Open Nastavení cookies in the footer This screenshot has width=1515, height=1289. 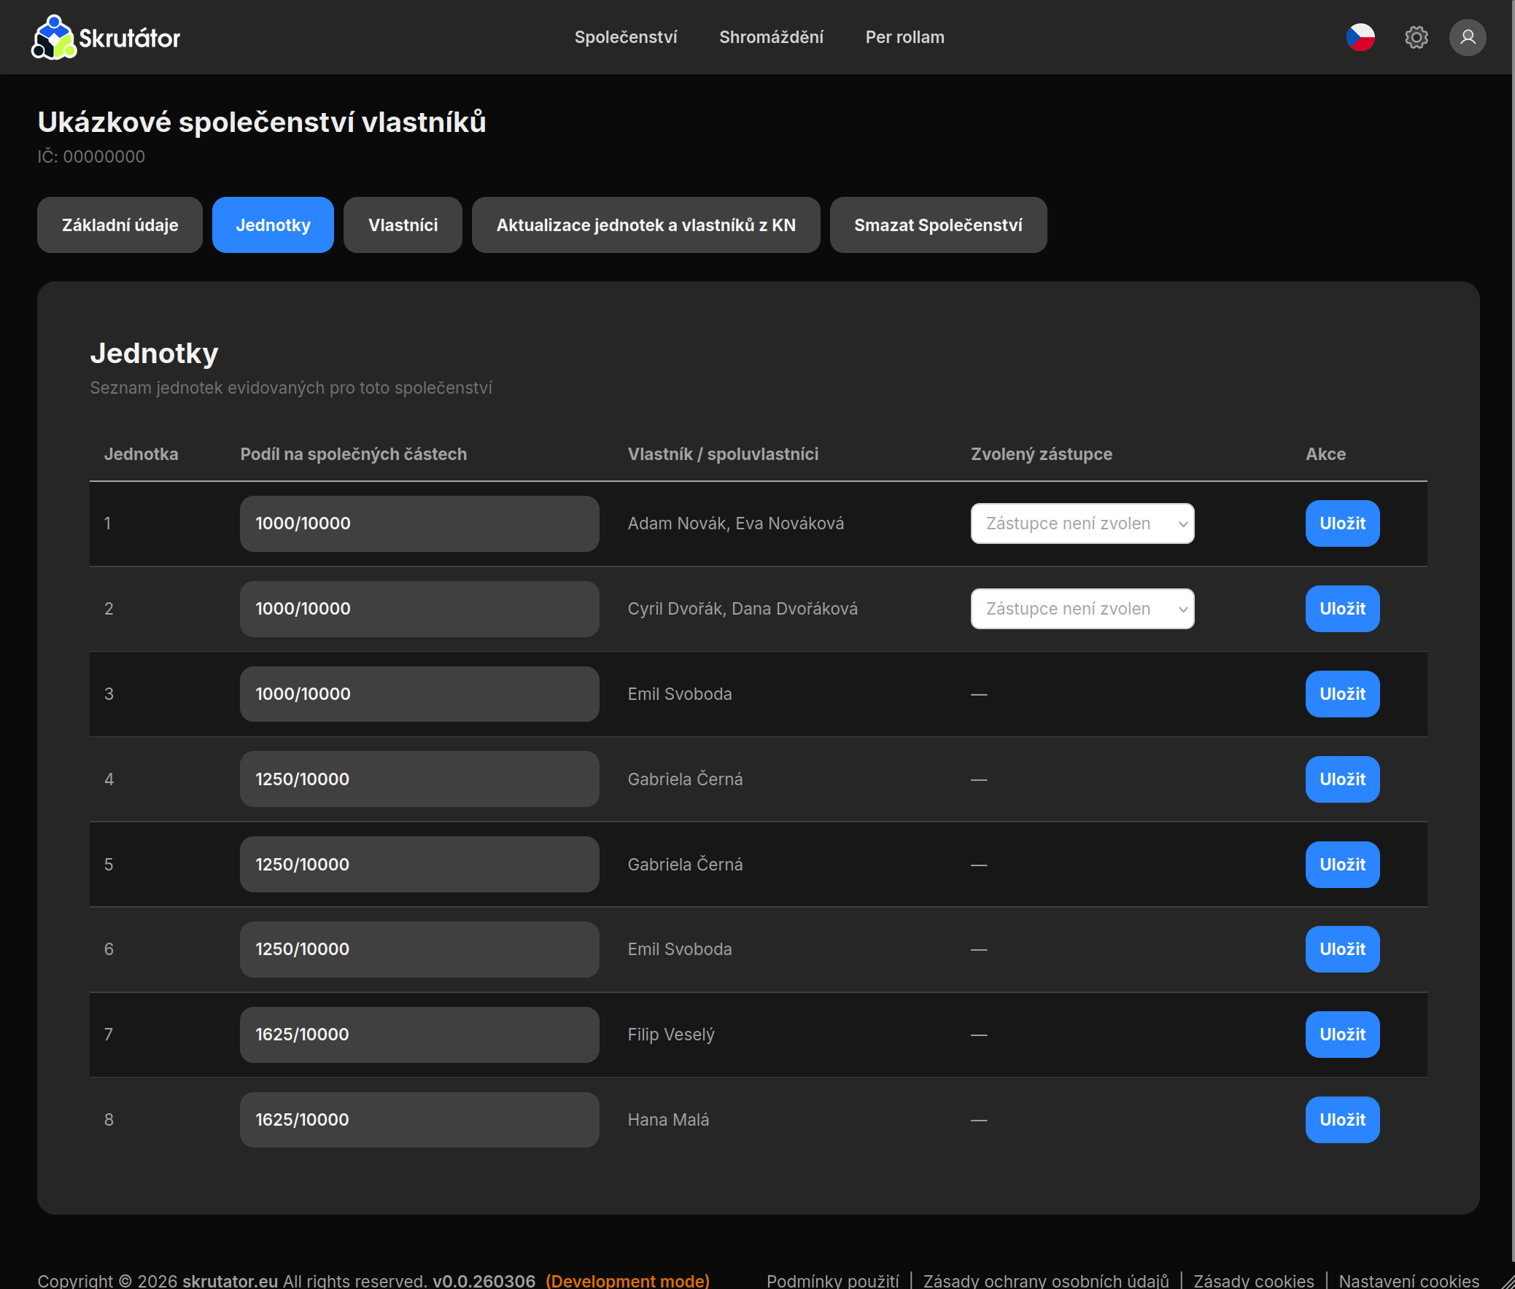click(x=1409, y=1280)
